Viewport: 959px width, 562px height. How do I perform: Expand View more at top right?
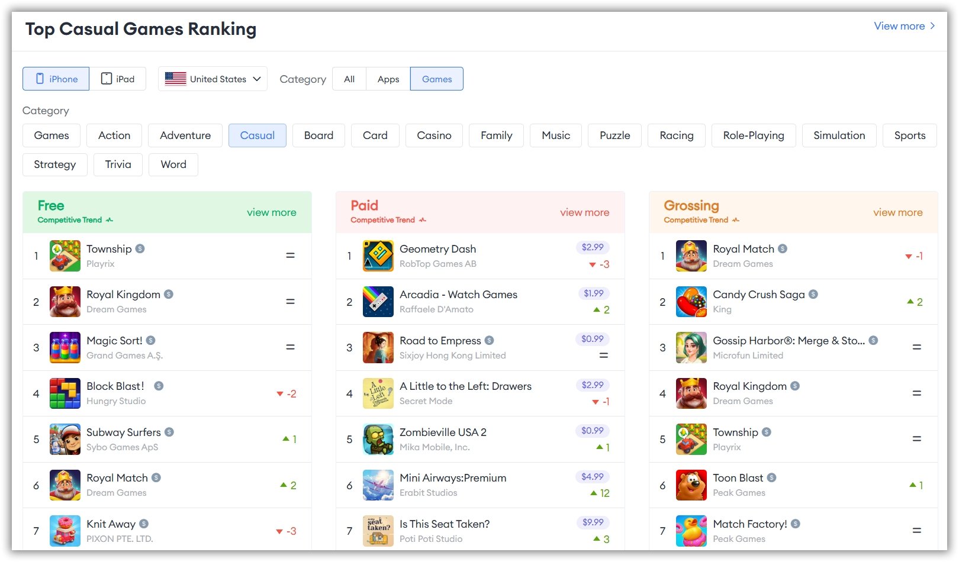(905, 26)
